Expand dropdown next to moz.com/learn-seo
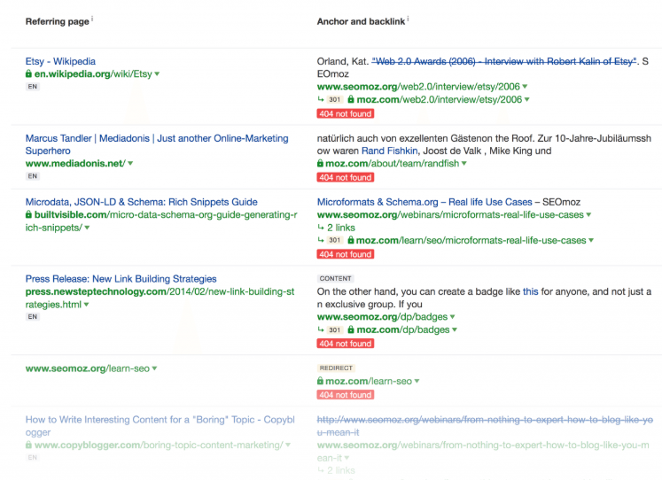The height and width of the screenshot is (480, 662). [417, 382]
